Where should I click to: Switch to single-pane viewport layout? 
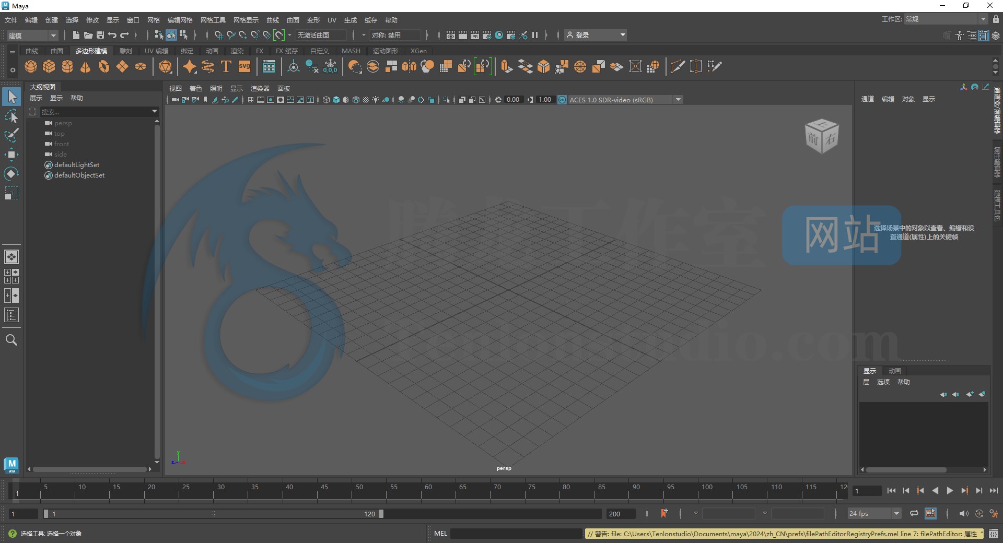tap(11, 257)
